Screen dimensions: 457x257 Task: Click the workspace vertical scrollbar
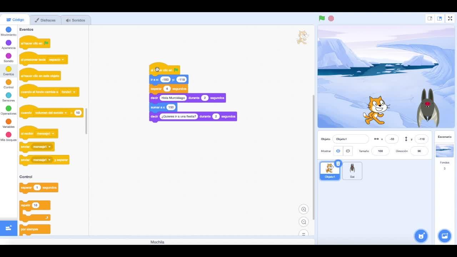point(313,157)
